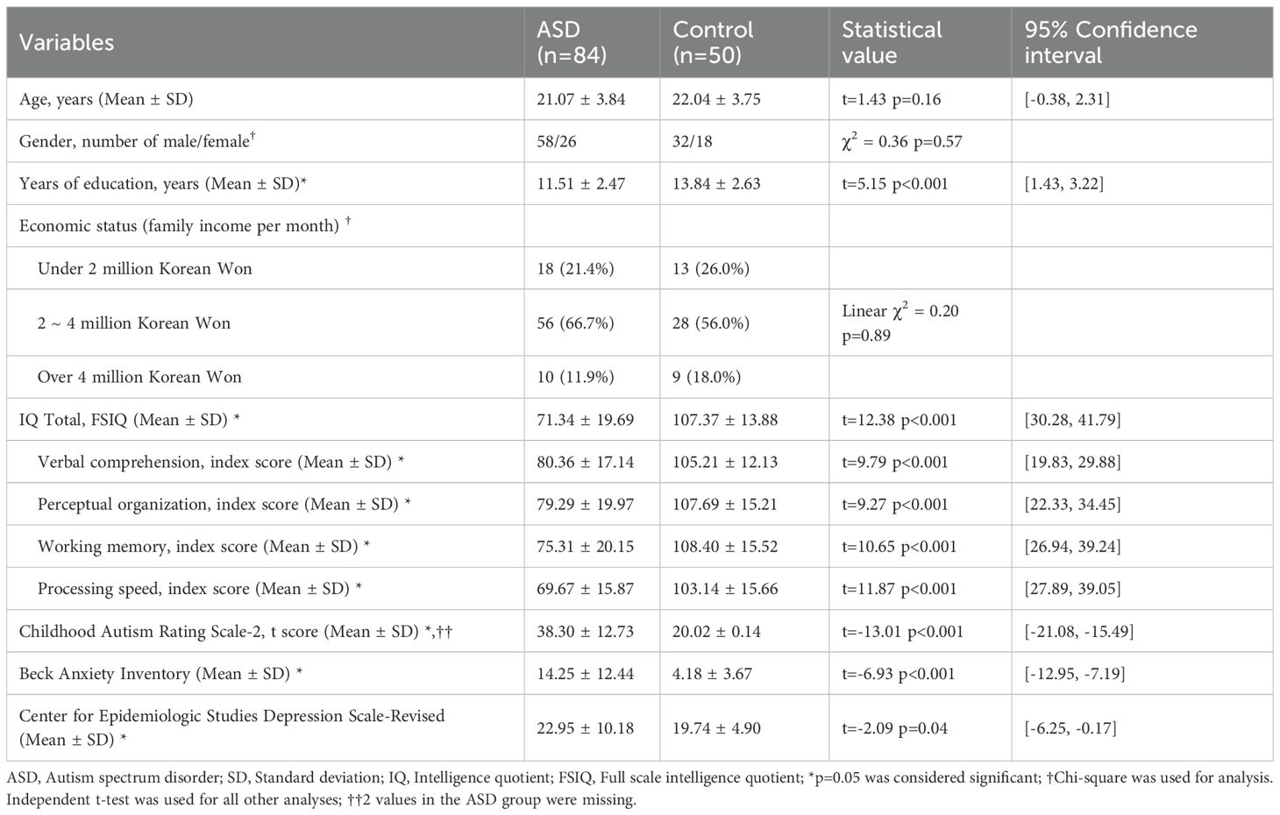Click the Working memory control value 108.40 ± 15.52

(725, 547)
